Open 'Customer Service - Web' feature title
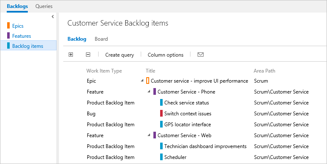 (x=184, y=135)
